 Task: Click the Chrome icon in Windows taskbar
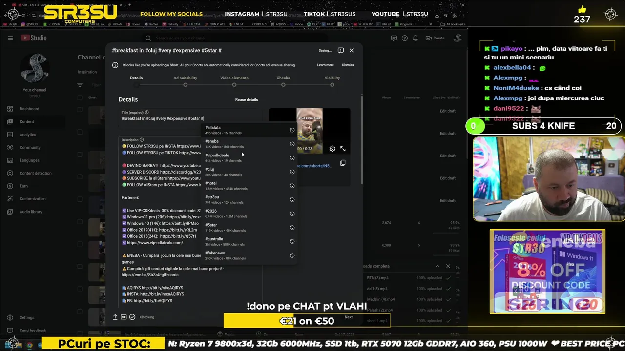point(29,345)
